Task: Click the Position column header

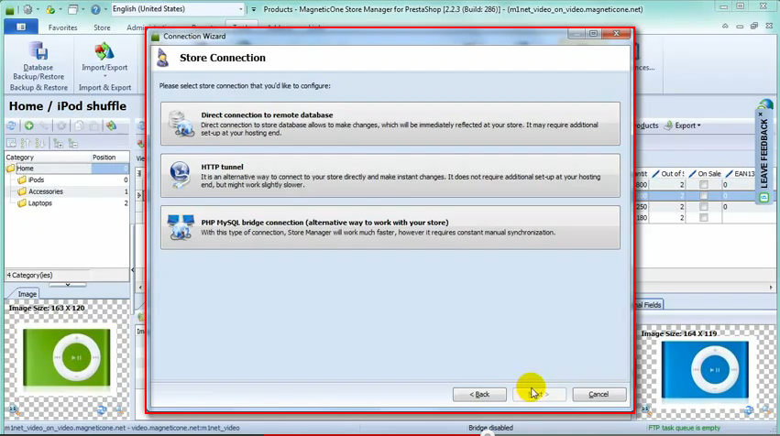Action: (x=110, y=158)
